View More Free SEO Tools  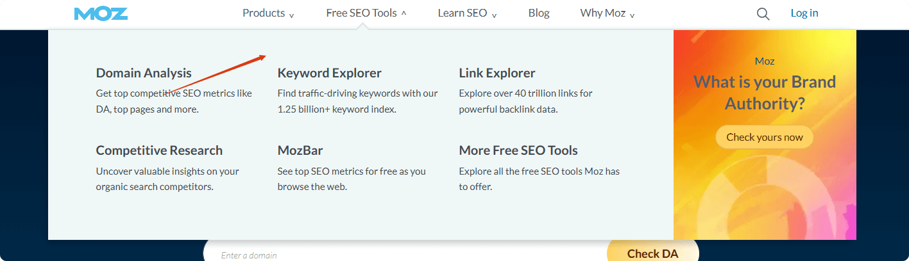pos(518,150)
